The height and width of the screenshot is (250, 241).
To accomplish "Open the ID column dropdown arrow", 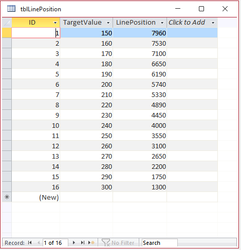I will coord(55,23).
